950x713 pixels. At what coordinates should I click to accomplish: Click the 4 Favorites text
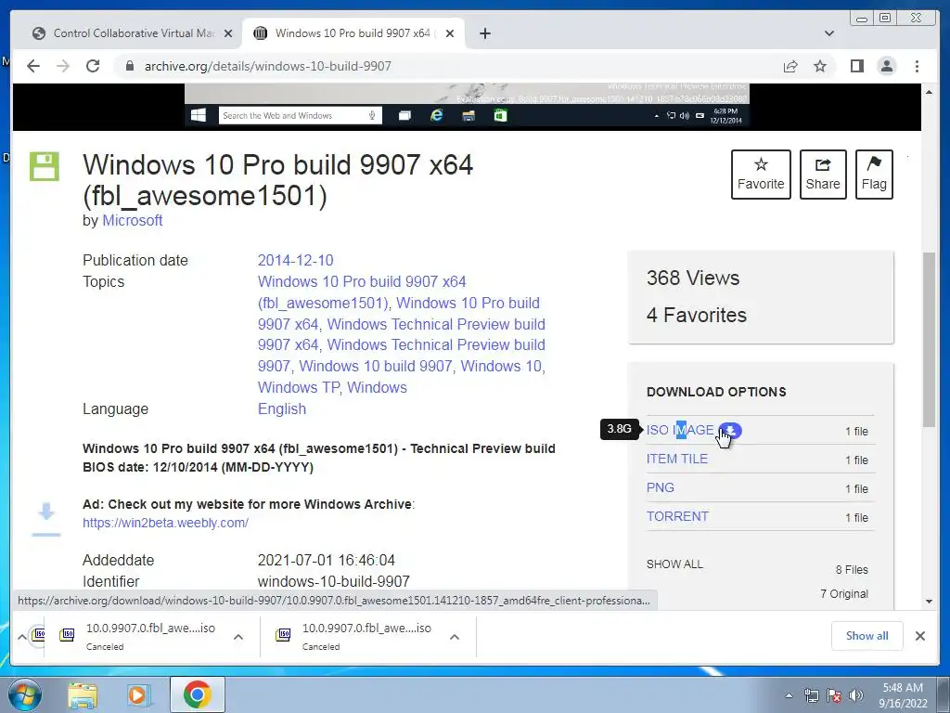tap(696, 316)
